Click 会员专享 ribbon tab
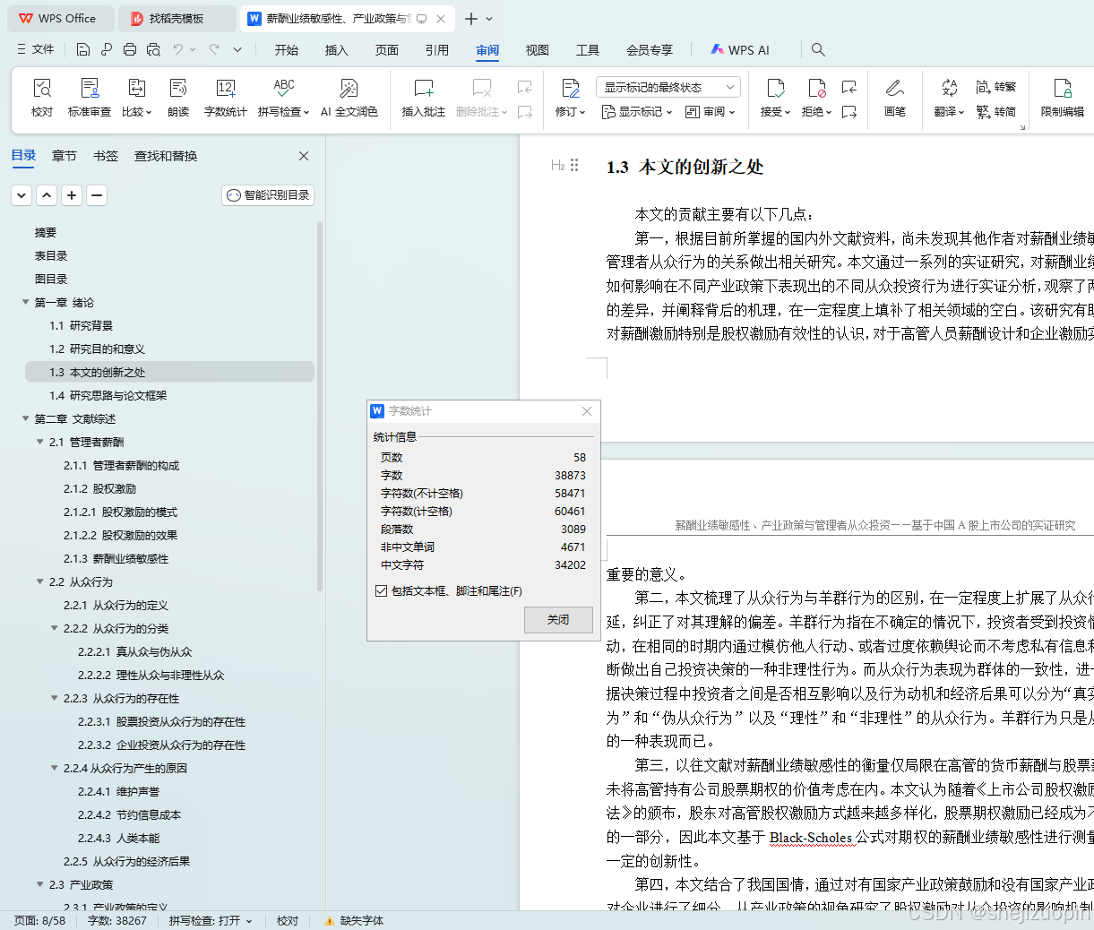 point(650,50)
